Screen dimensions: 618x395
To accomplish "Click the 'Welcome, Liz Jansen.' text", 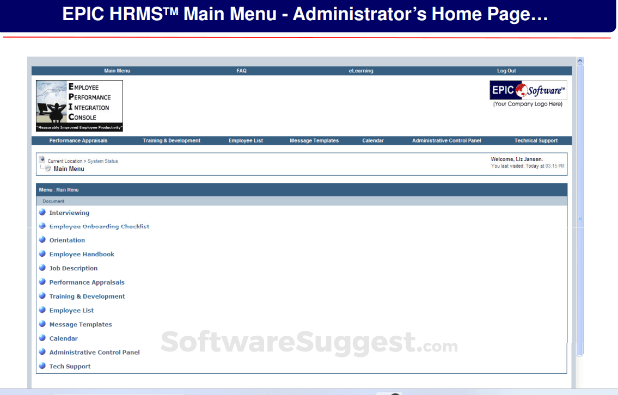I will [x=517, y=159].
